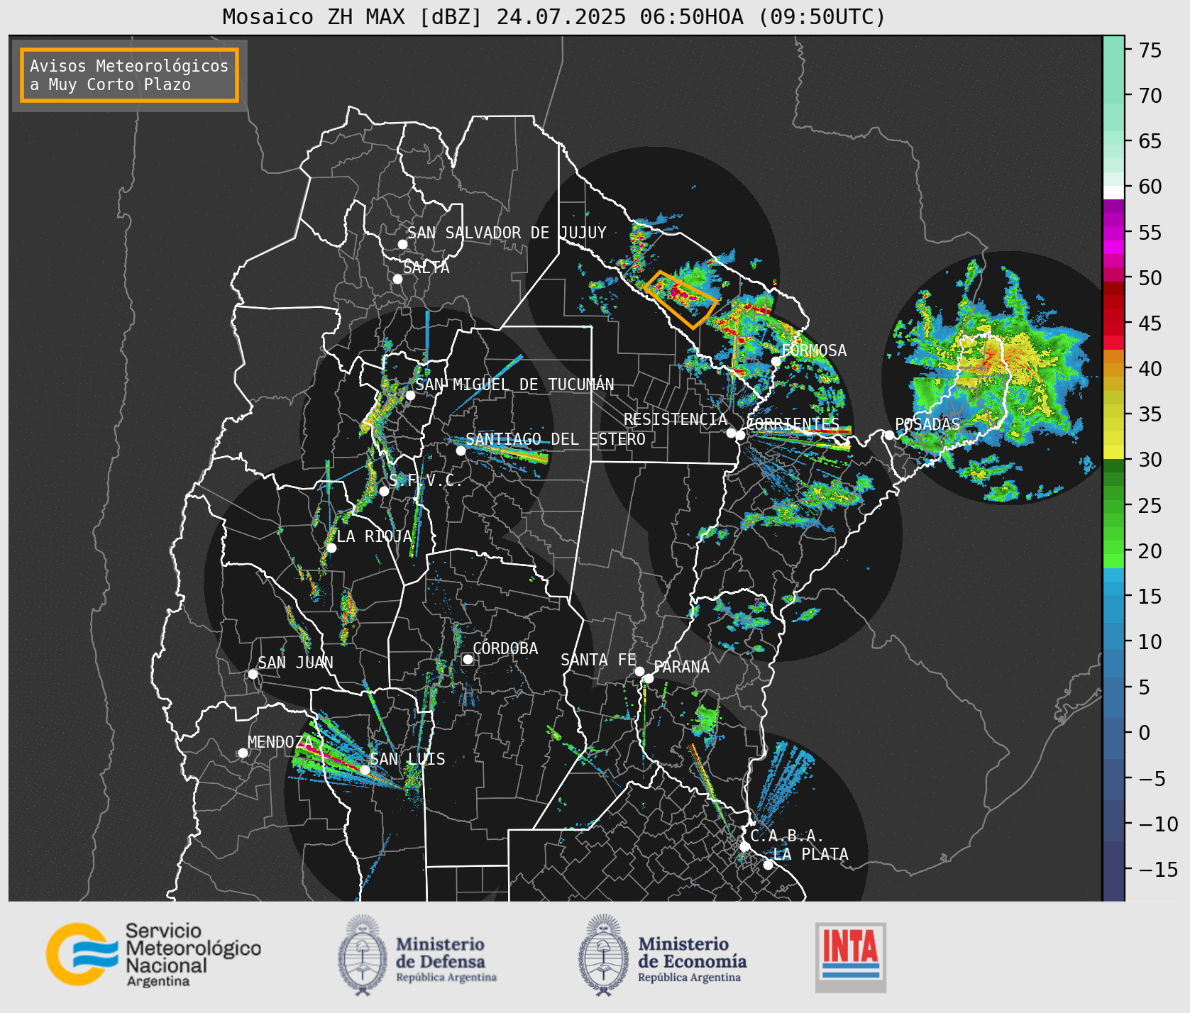Click the Mendoza city marker dot
1190x1013 pixels.
tap(243, 753)
